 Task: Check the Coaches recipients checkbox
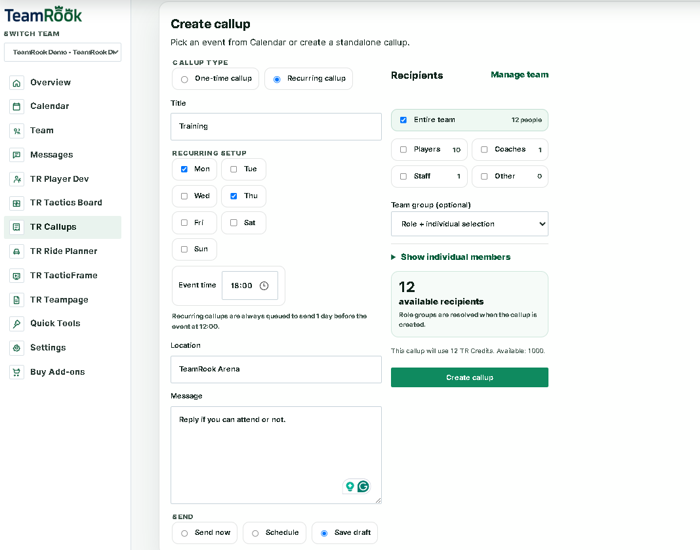(x=484, y=150)
